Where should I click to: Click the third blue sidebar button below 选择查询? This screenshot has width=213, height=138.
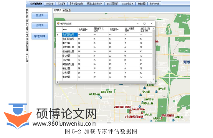coord(40,36)
